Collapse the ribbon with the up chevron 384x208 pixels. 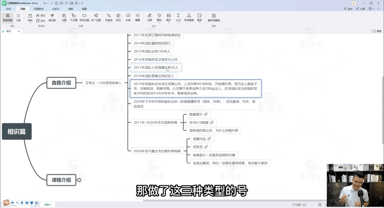379,9
